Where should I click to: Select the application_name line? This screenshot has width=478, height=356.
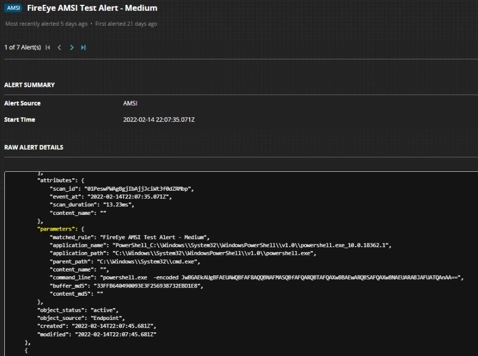click(221, 245)
